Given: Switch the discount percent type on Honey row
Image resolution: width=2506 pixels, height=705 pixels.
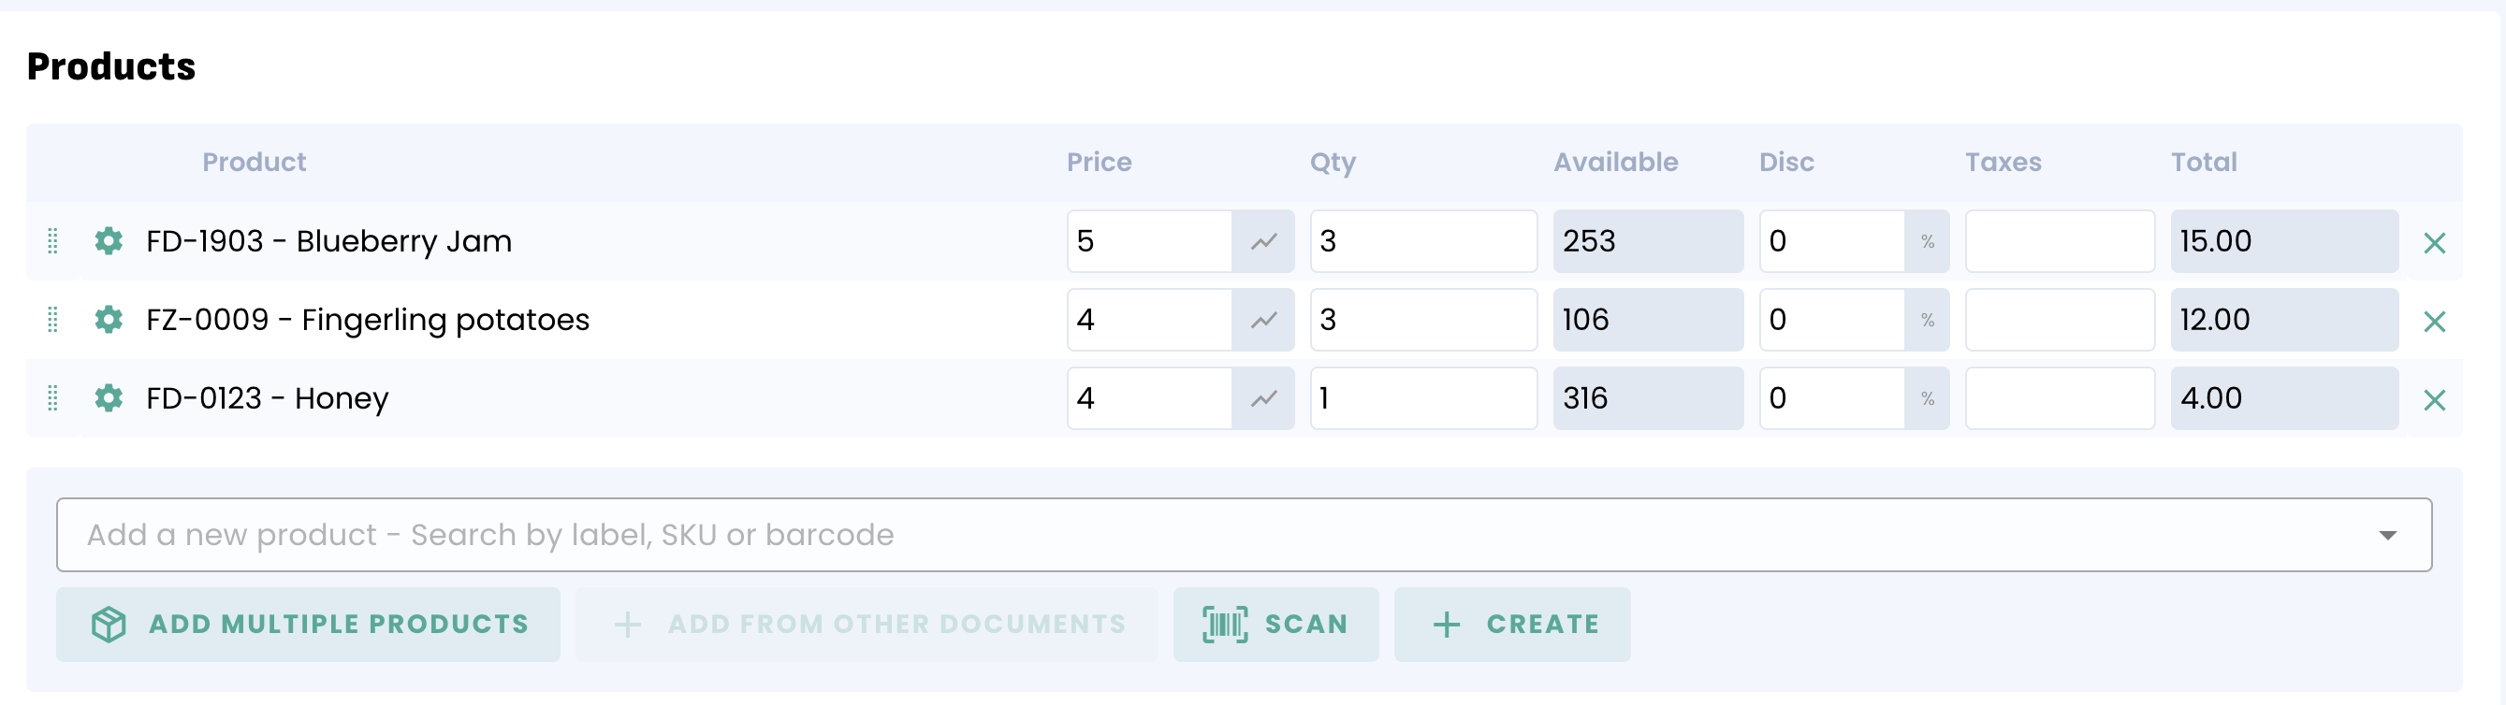Looking at the screenshot, I should [1927, 398].
